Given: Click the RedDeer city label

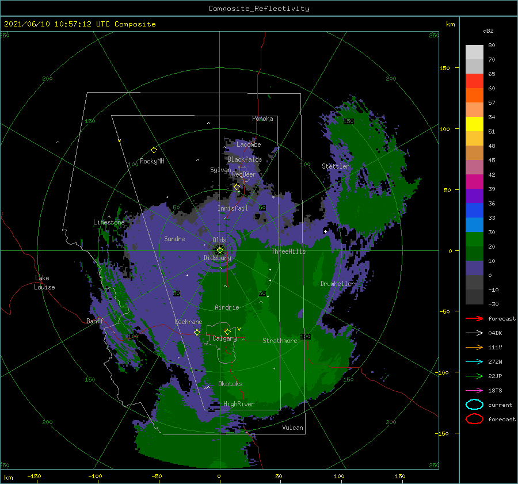Looking at the screenshot, I should tap(244, 174).
